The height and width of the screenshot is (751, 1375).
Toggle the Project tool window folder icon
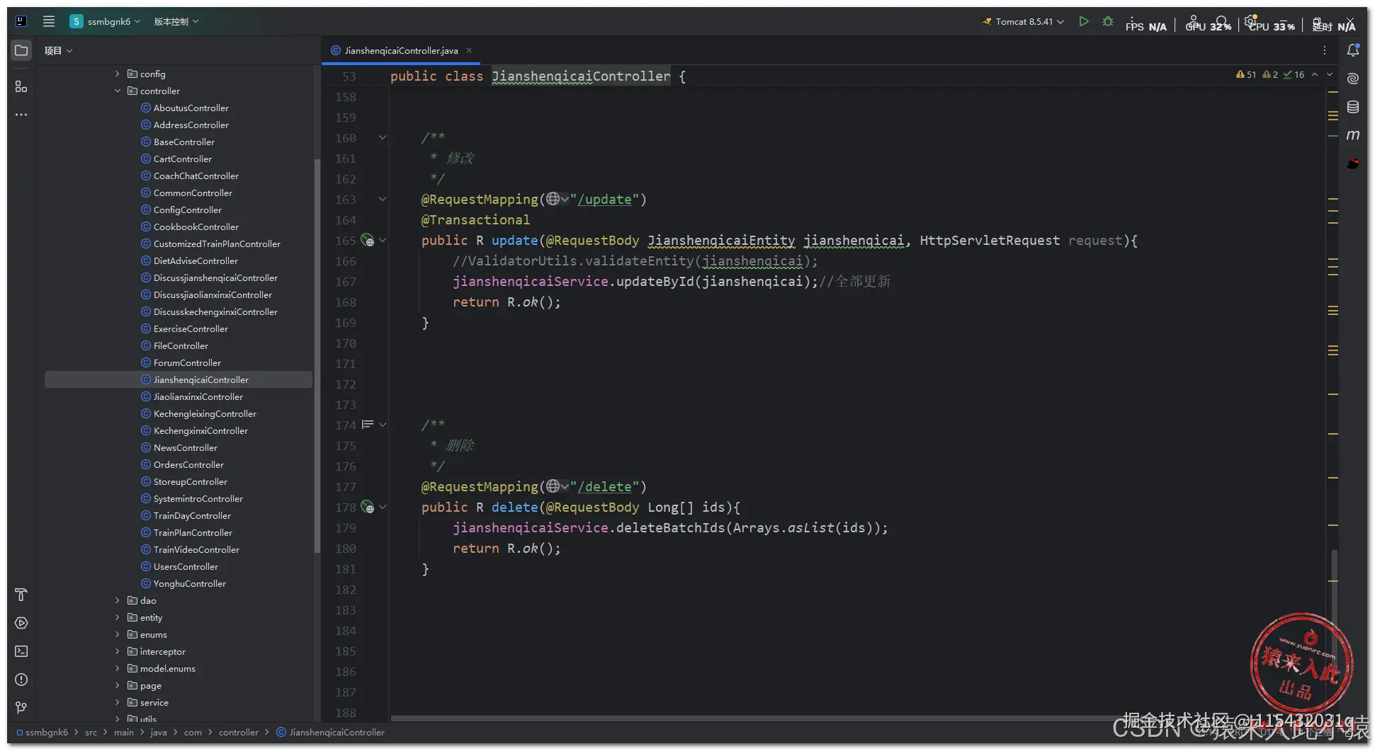point(21,50)
